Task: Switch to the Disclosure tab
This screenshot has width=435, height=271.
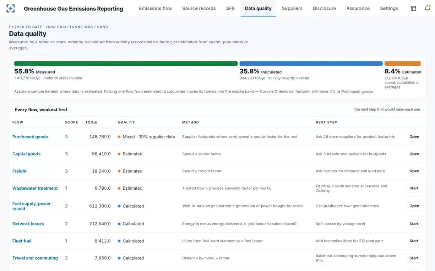Action: pos(324,8)
